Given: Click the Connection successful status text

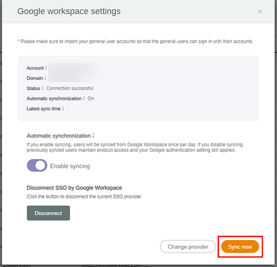Looking at the screenshot, I should [x=70, y=88].
